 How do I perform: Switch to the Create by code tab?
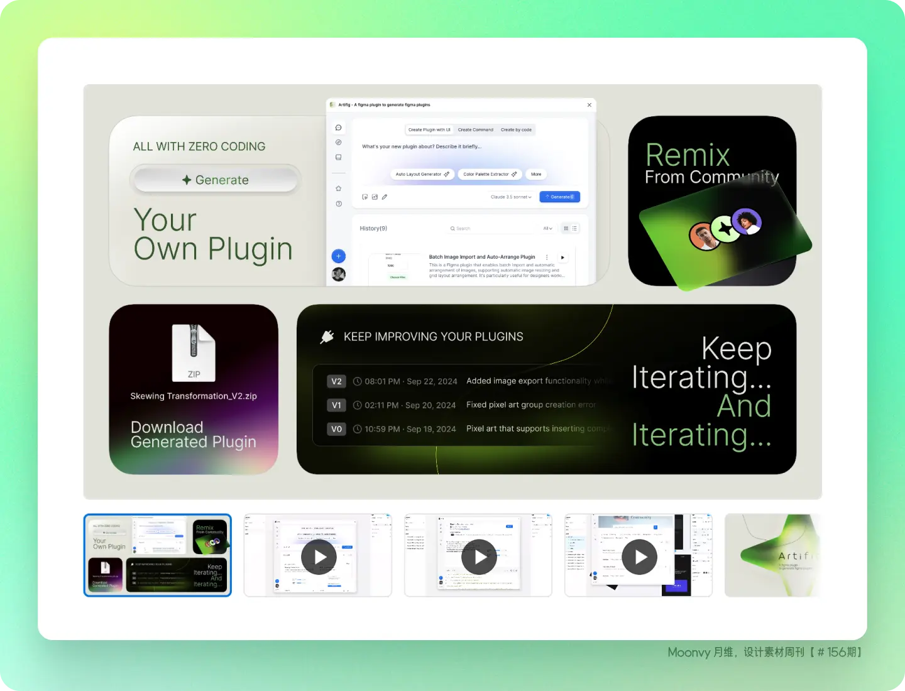click(516, 130)
